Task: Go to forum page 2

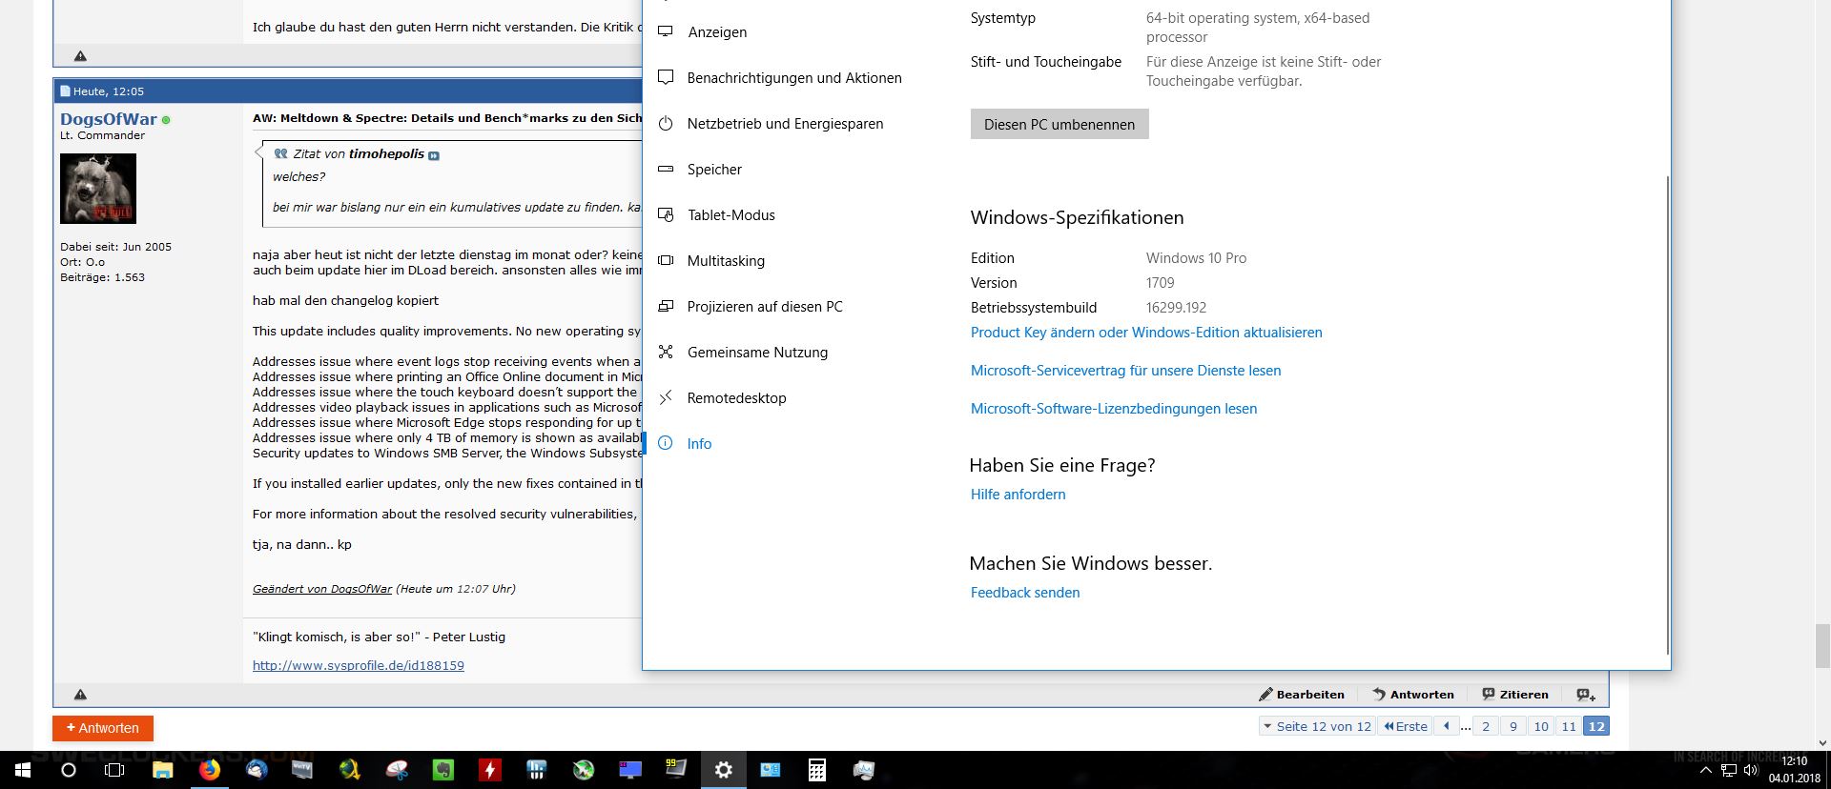Action: (x=1486, y=726)
